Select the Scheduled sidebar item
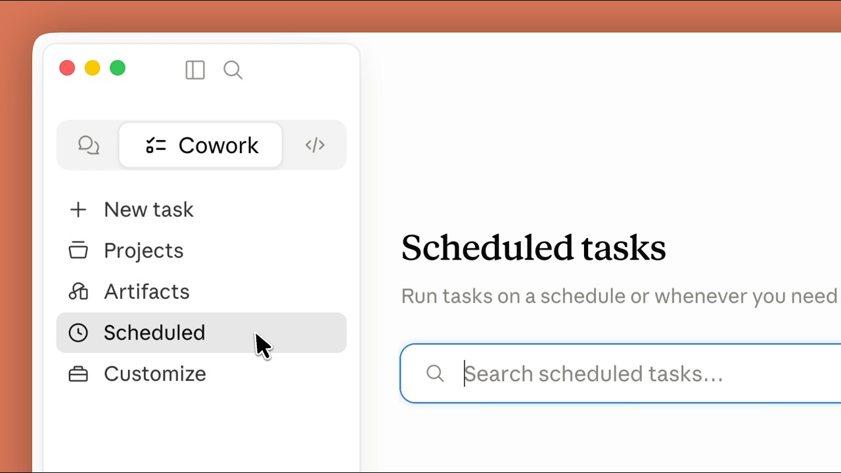Image resolution: width=841 pixels, height=473 pixels. [201, 332]
